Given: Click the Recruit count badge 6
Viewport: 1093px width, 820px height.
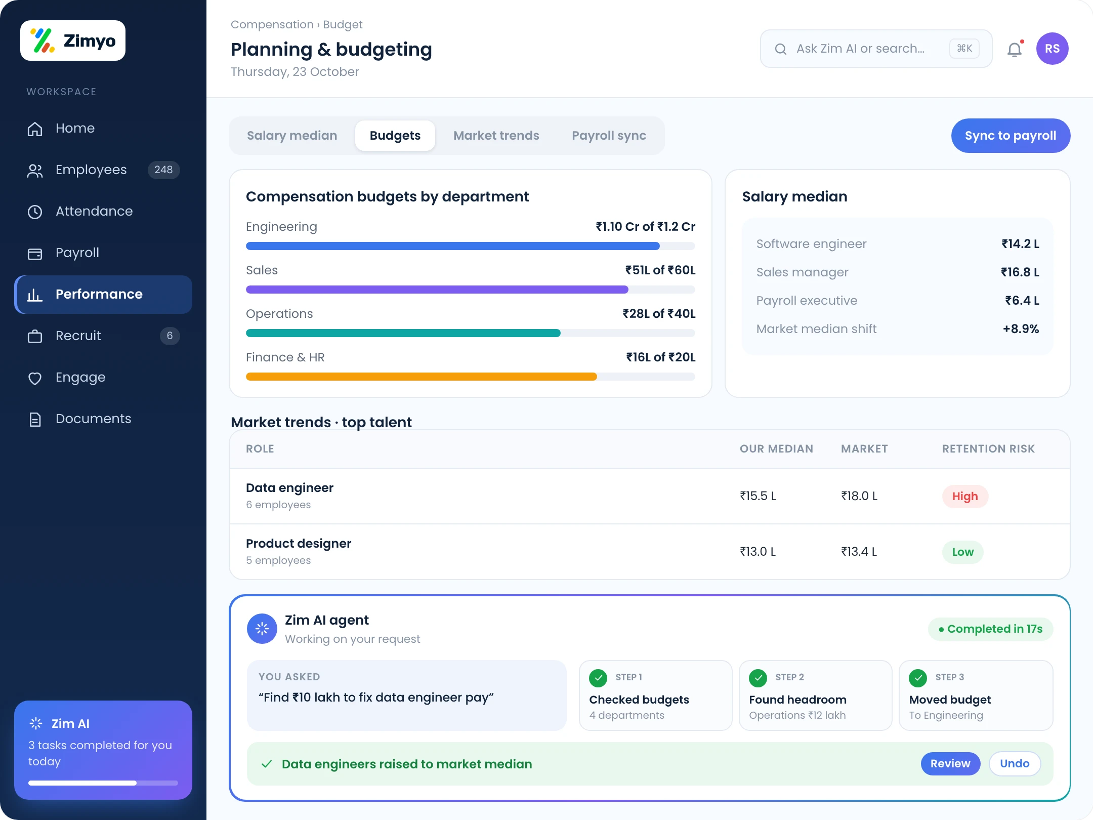Looking at the screenshot, I should (170, 336).
